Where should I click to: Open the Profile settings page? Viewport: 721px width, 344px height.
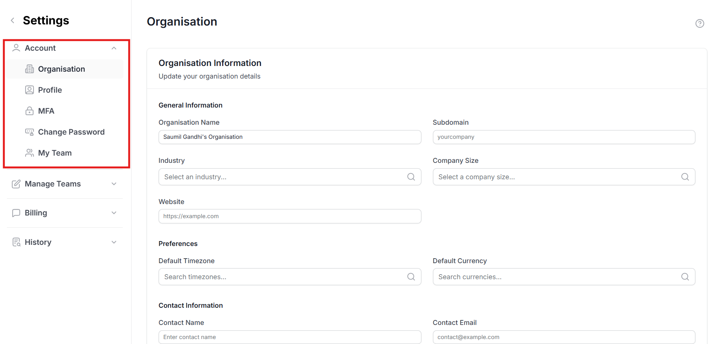click(x=50, y=90)
